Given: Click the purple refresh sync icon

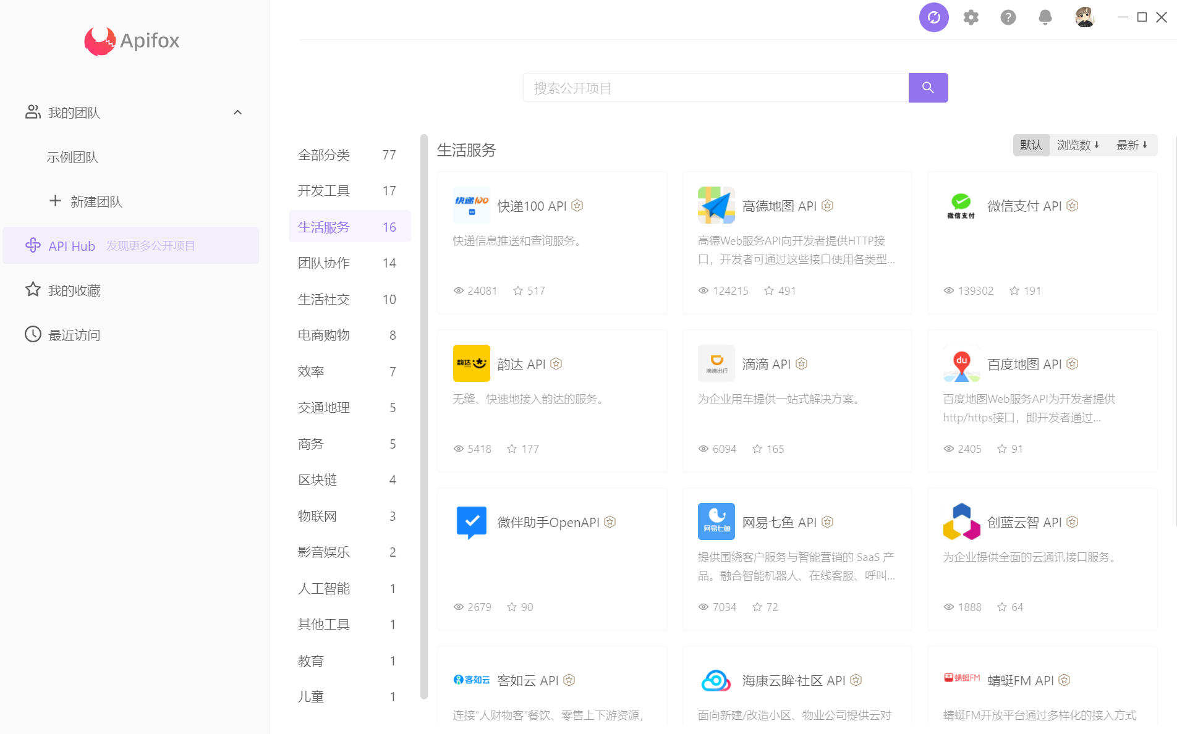Looking at the screenshot, I should (933, 17).
